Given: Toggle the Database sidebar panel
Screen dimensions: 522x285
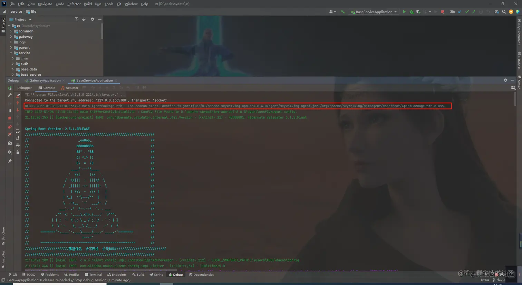Looking at the screenshot, I should (519, 60).
